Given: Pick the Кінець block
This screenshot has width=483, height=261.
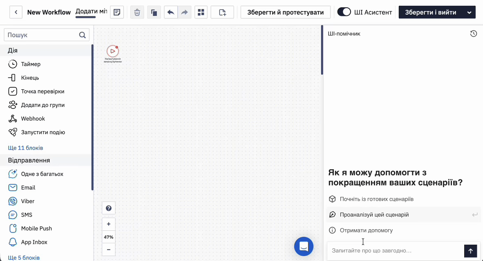Looking at the screenshot, I should pyautogui.click(x=46, y=78).
